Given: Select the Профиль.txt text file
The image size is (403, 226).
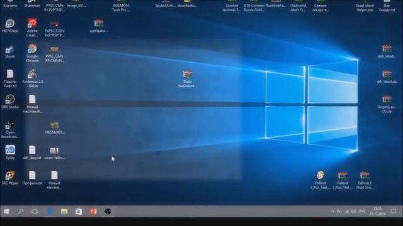Looking at the screenshot, I should 32,178.
